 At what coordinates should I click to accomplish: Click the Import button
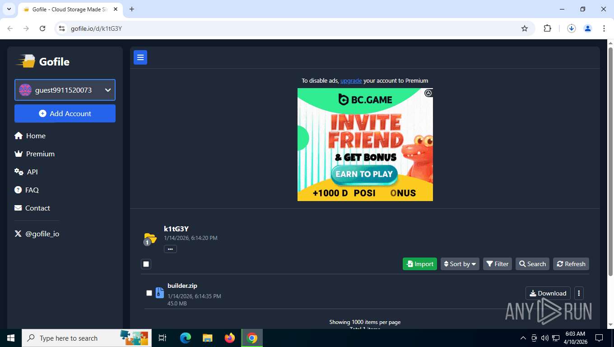[420, 264]
